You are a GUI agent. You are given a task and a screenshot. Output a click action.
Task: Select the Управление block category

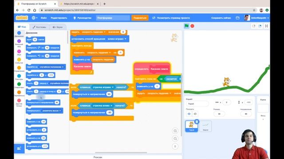tap(19, 69)
